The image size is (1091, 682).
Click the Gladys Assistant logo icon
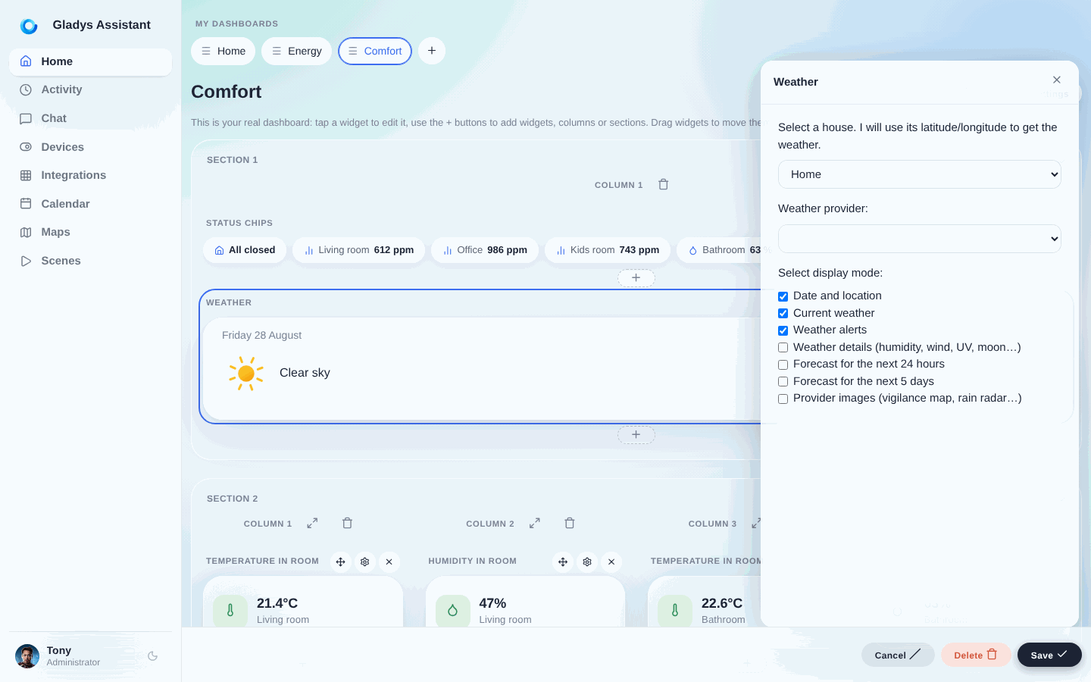coord(29,26)
